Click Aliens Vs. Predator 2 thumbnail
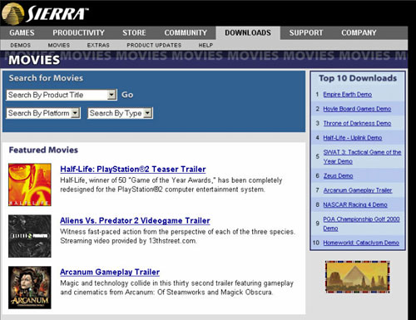416x320 pixels. pyautogui.click(x=30, y=236)
